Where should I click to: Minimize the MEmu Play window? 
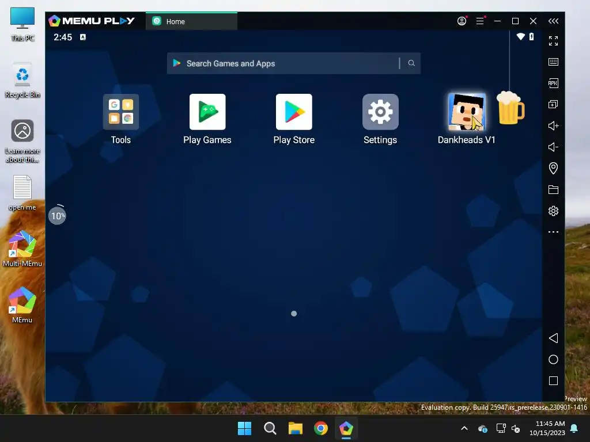click(x=497, y=21)
